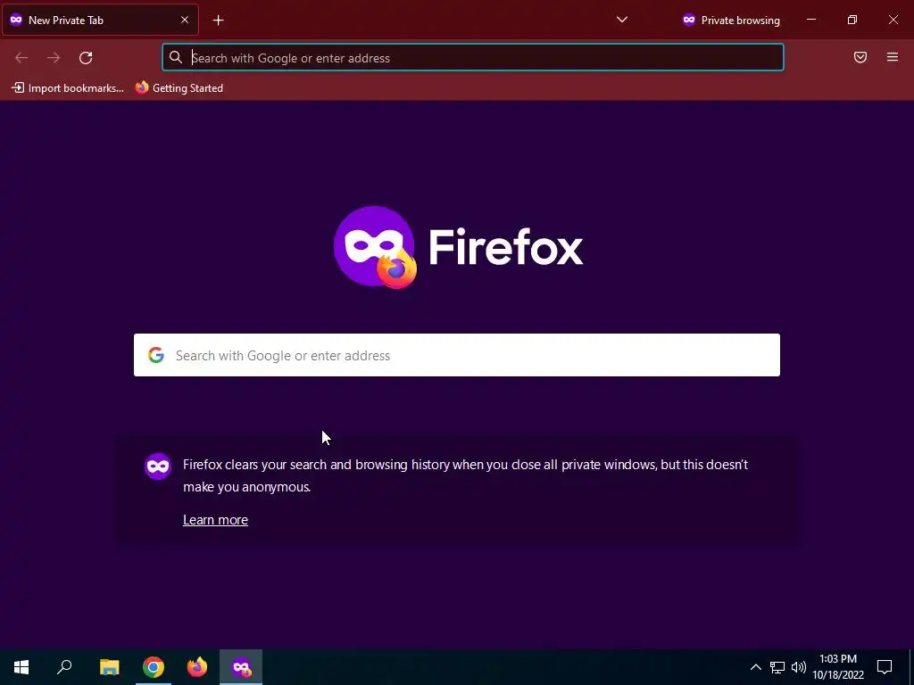Restore down the Firefox window
This screenshot has height=685, width=914.
pos(852,20)
